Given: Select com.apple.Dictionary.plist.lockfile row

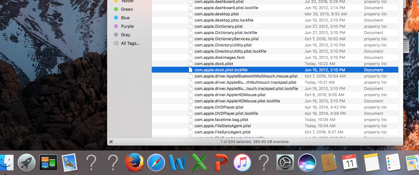Looking at the screenshot, I should [x=275, y=33].
